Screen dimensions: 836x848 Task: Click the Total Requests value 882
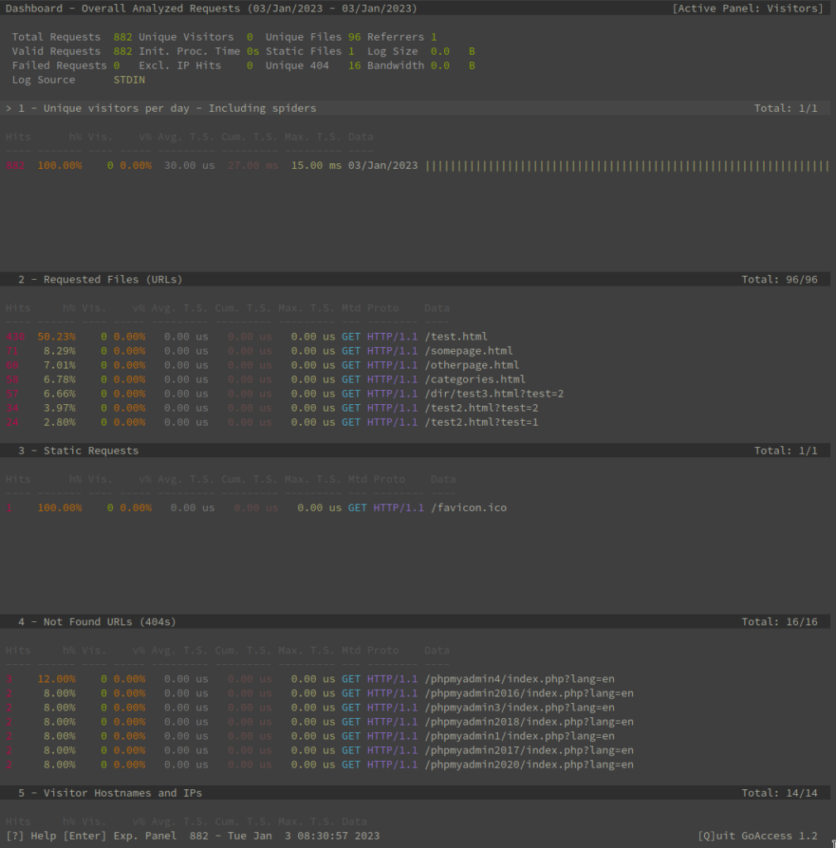coord(123,37)
